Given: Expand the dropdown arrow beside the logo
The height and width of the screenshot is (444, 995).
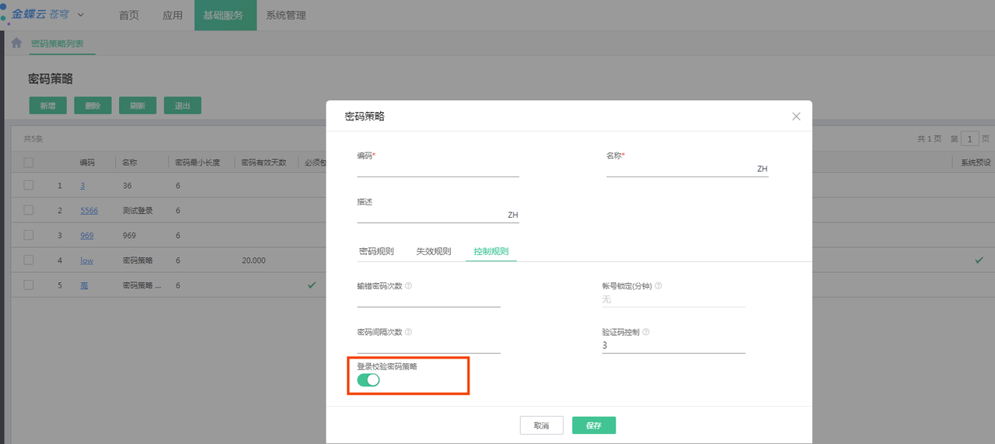Looking at the screenshot, I should point(81,15).
